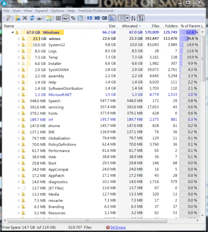The height and width of the screenshot is (232, 208).
Task: Click the select scan directory folder icon
Action: click(x=18, y=18)
